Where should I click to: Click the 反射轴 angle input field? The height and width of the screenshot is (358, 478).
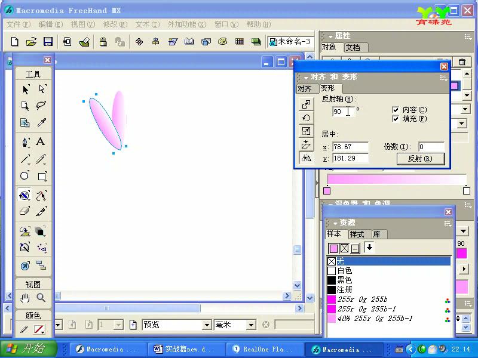coord(344,112)
